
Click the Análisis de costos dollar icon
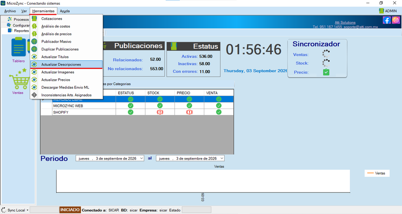[x=35, y=26]
